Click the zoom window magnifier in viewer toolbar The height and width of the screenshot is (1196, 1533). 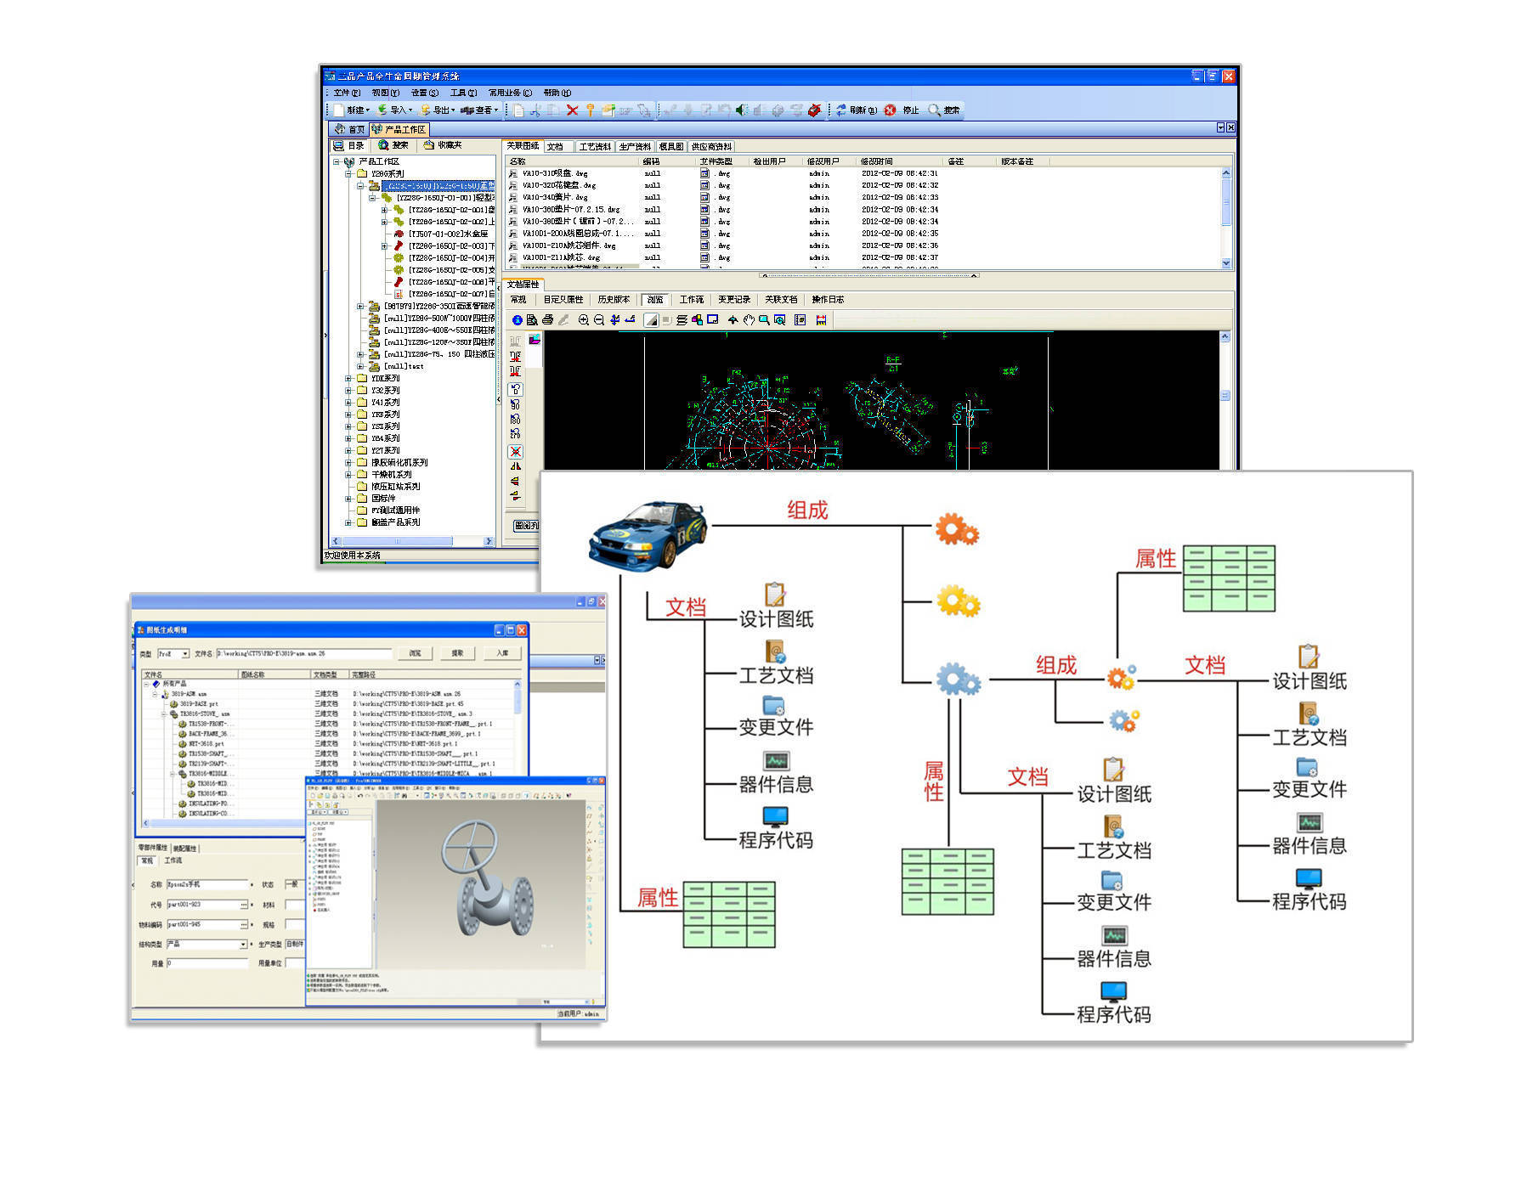pos(764,320)
